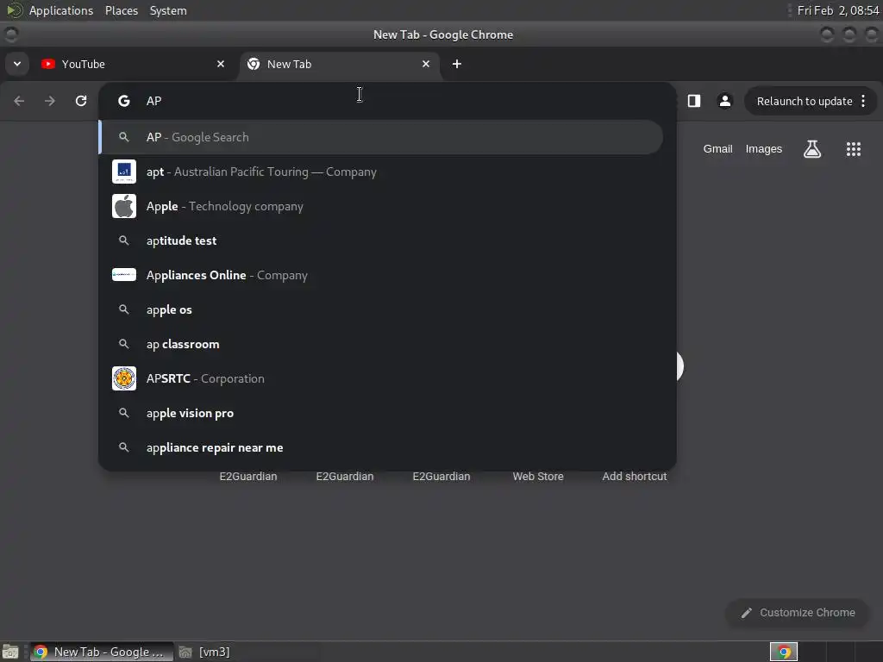Select the ap classroom suggestion

tap(381, 344)
